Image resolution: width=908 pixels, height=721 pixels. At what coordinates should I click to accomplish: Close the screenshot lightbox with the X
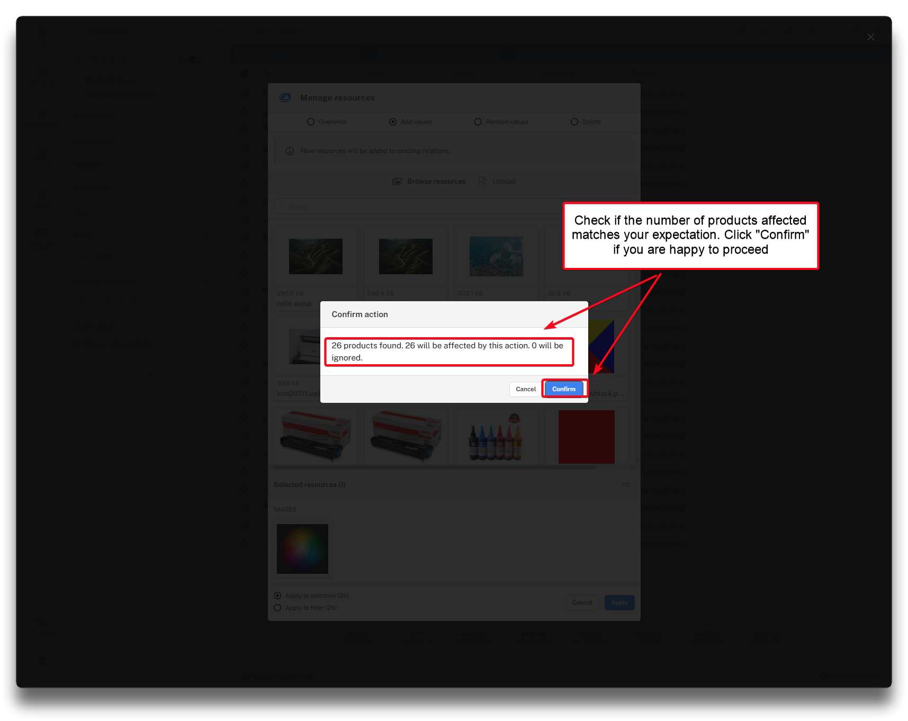870,37
